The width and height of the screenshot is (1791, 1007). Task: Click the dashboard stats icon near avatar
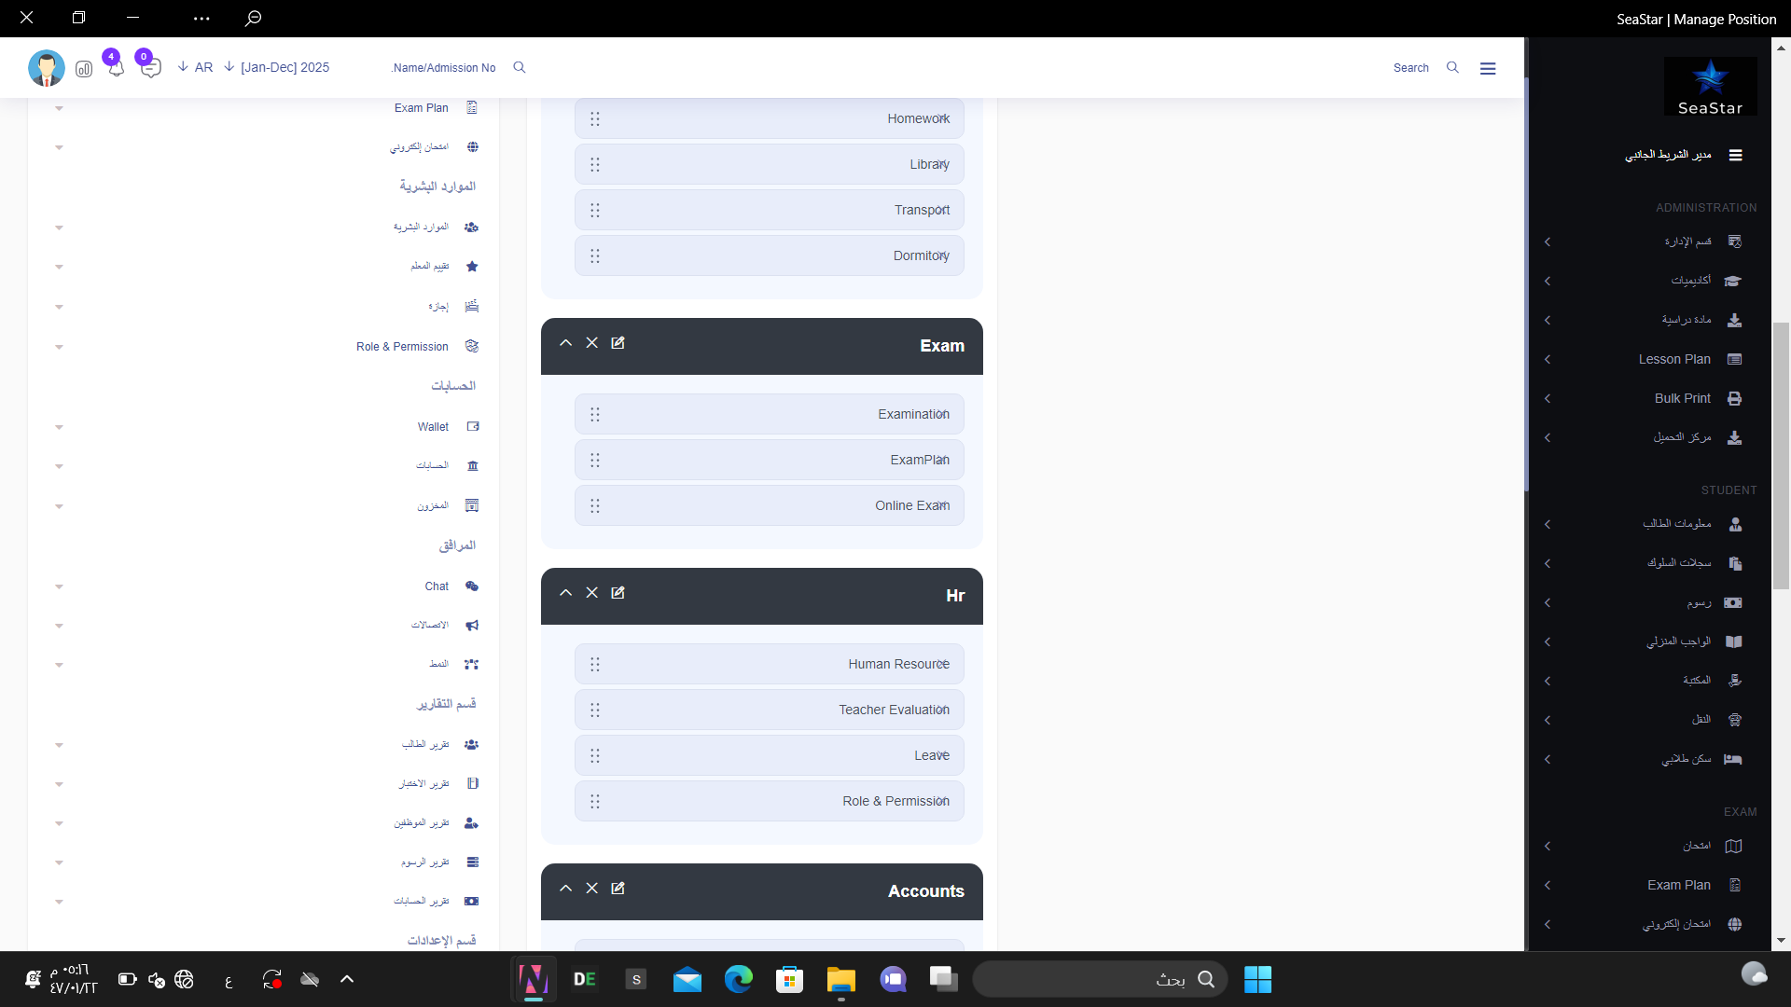point(84,69)
